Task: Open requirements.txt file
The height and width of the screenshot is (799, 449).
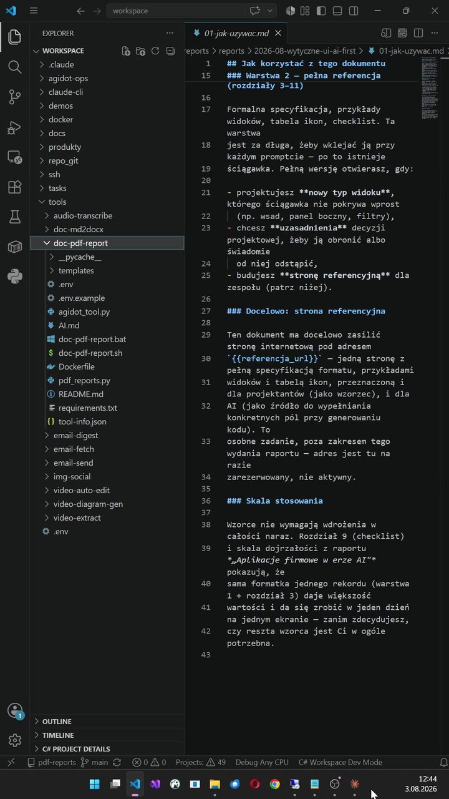Action: click(x=87, y=408)
